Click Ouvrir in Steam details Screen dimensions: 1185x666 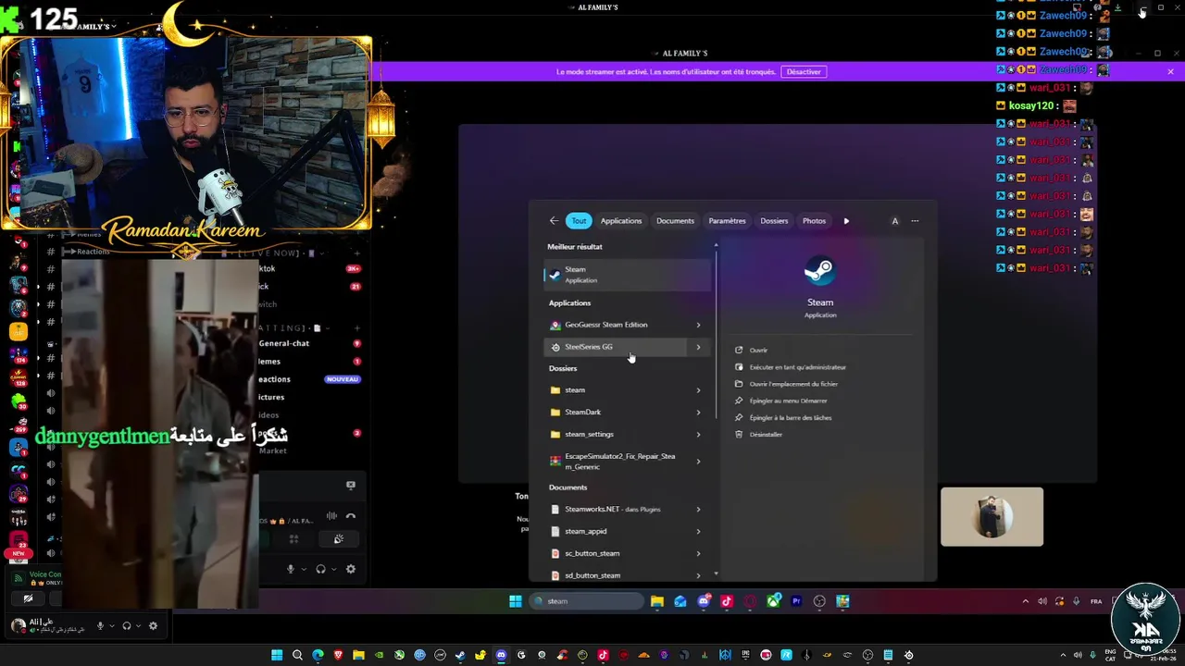tap(758, 351)
